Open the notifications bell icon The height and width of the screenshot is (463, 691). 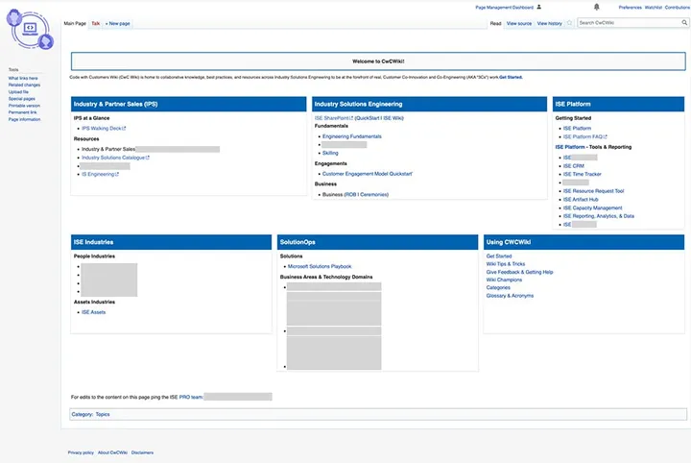click(596, 7)
